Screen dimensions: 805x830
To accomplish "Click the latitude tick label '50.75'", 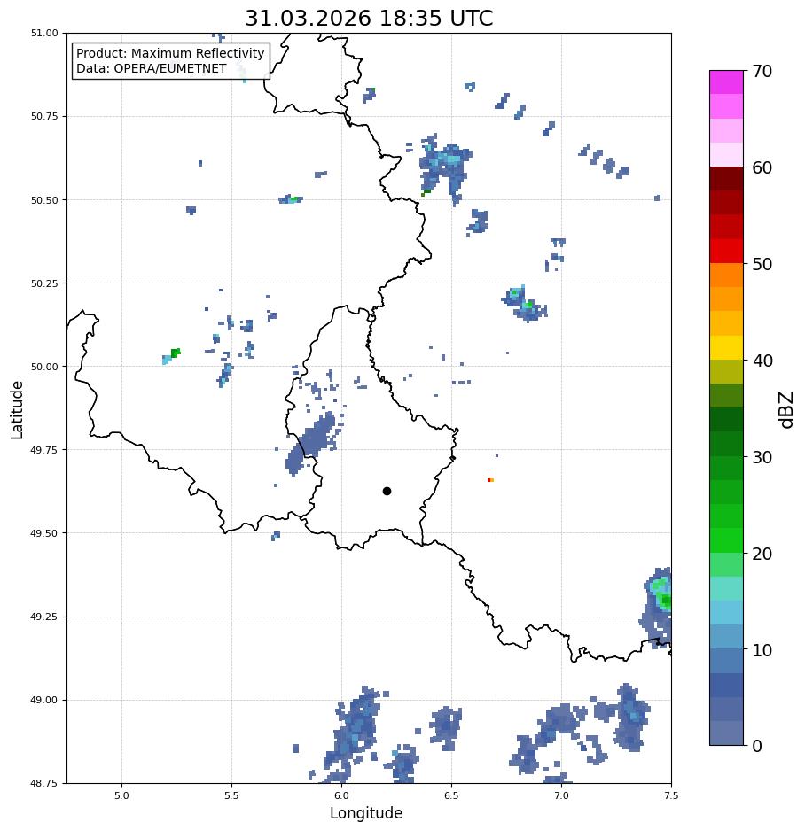I will [x=44, y=116].
